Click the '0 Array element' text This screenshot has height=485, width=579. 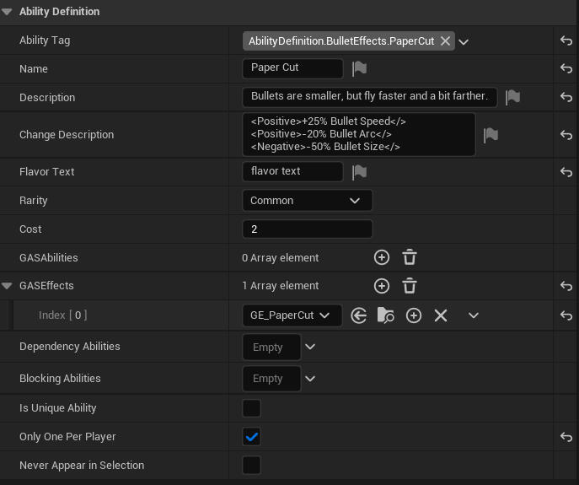pyautogui.click(x=281, y=257)
